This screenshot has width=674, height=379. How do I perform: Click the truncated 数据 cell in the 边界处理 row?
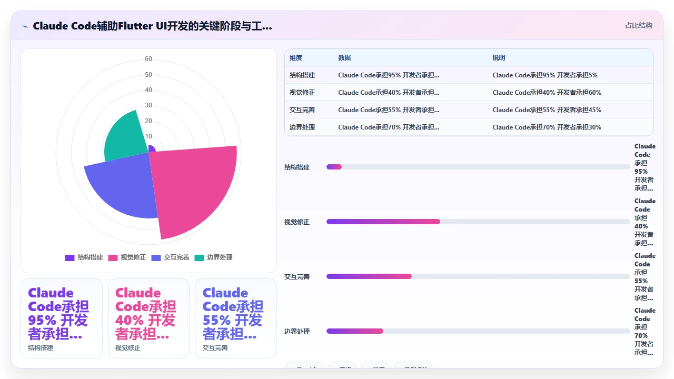point(389,127)
